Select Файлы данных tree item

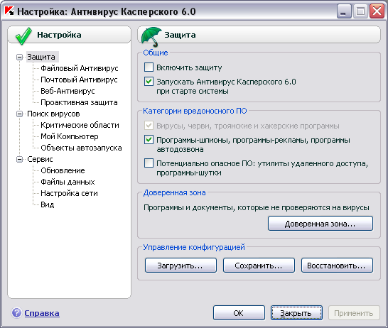point(68,182)
